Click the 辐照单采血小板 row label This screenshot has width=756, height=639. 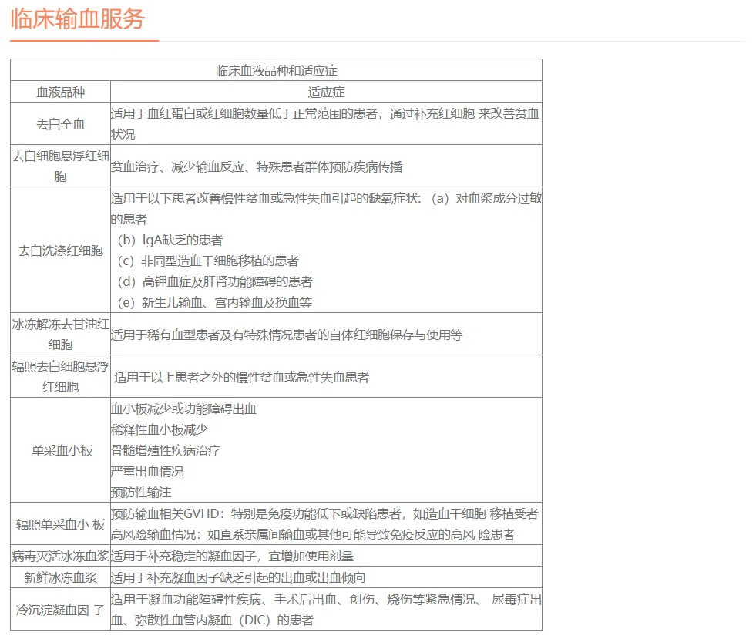click(x=61, y=524)
